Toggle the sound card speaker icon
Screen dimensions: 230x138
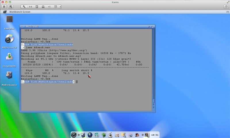pos(49,7)
